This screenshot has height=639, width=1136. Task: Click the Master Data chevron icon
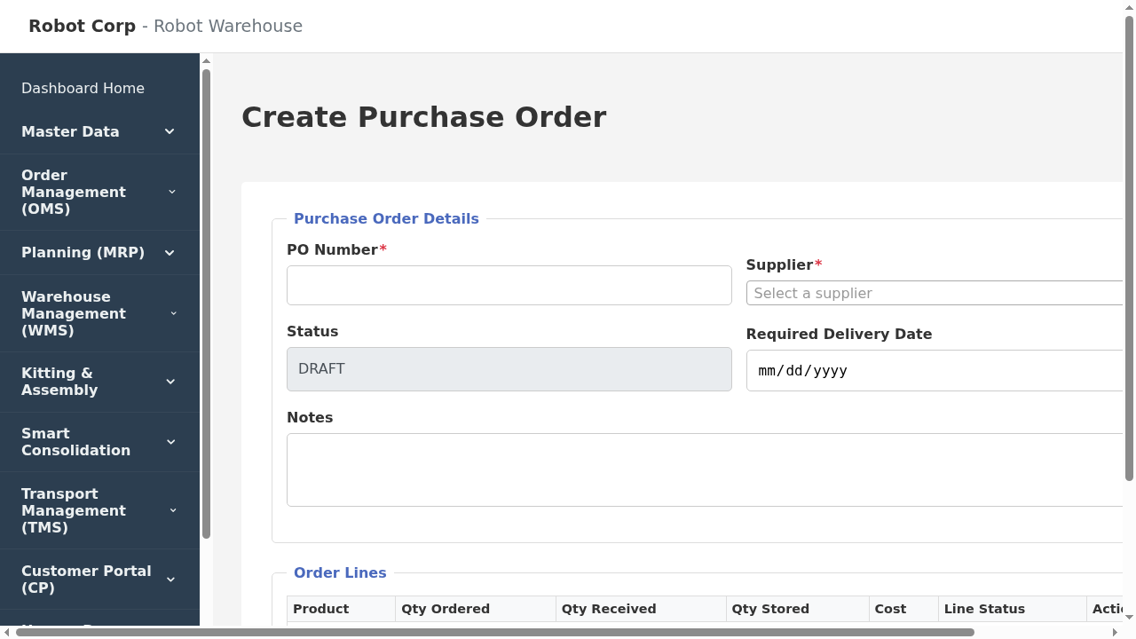[x=170, y=131]
